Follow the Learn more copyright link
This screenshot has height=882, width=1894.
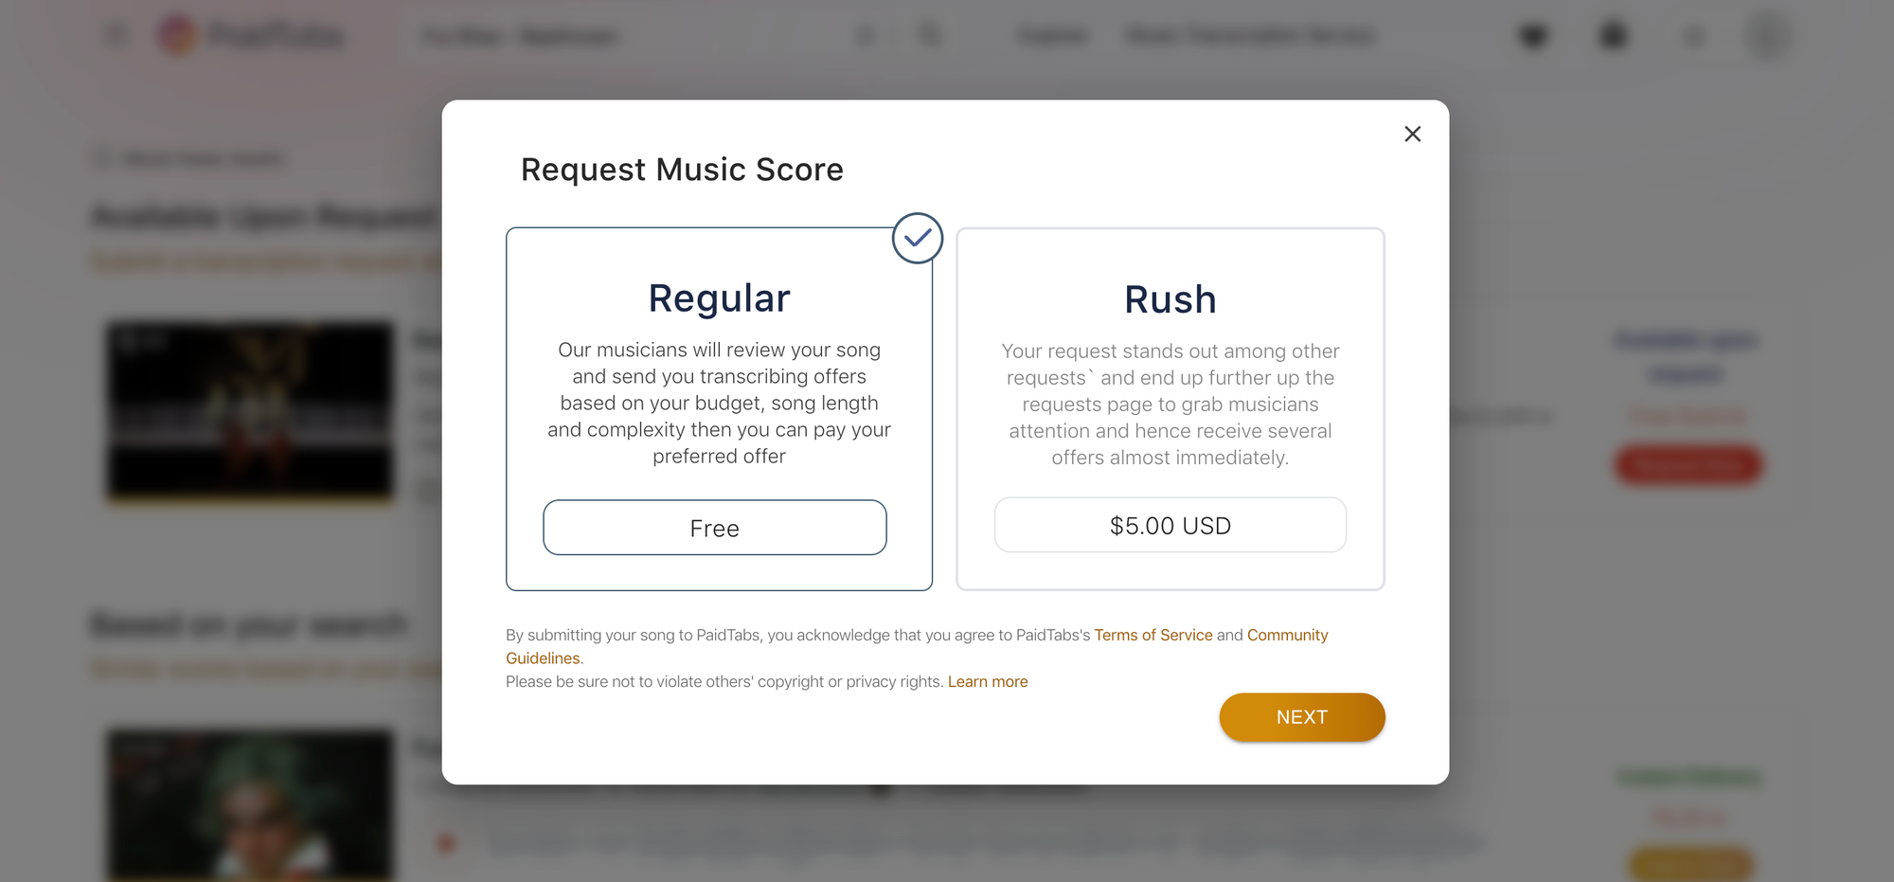[x=987, y=682]
